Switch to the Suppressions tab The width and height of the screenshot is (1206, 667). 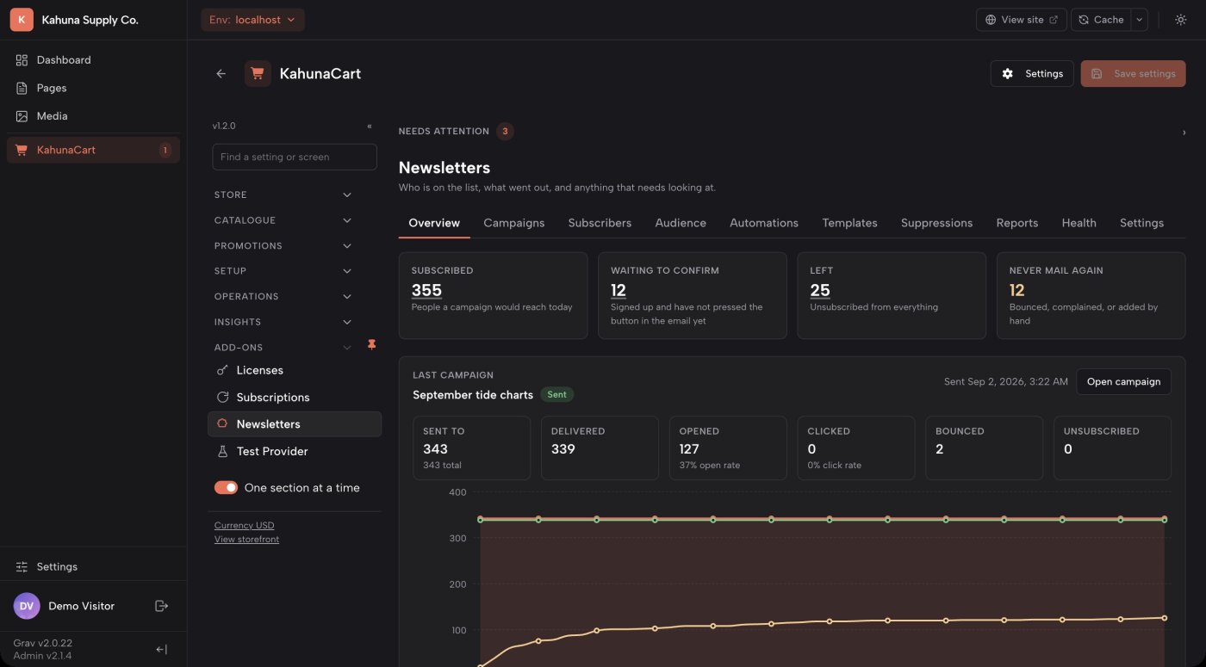click(x=936, y=223)
